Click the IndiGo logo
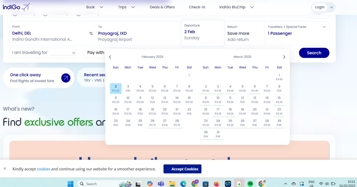 click(16, 7)
